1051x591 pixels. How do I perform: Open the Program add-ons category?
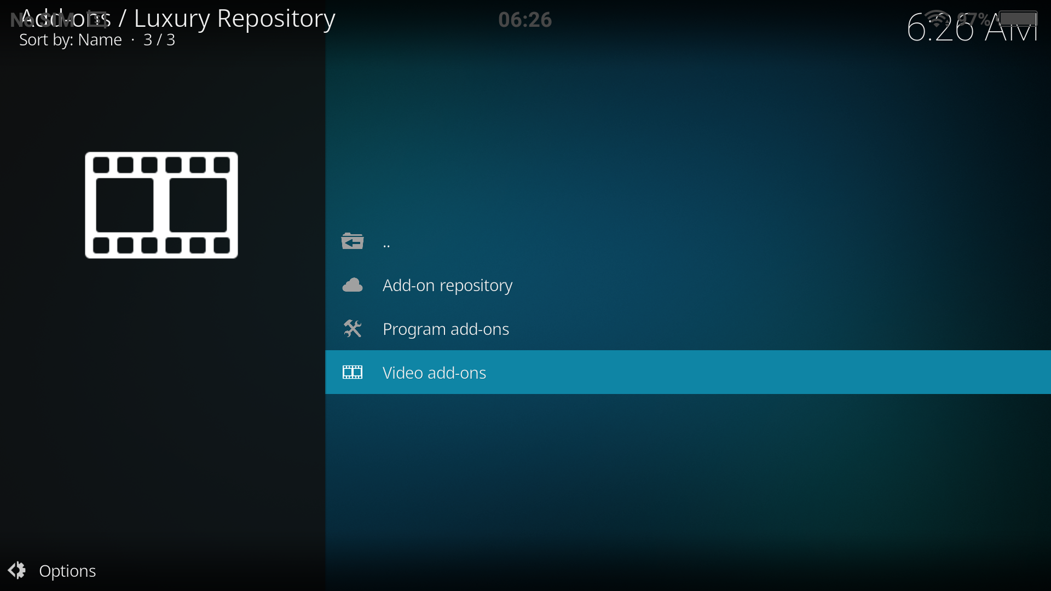(x=446, y=328)
